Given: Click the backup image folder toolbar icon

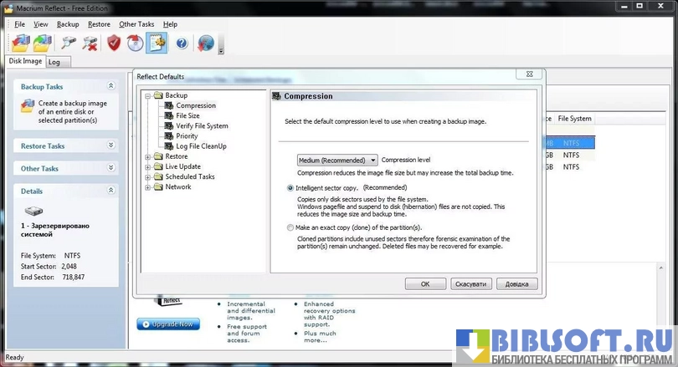Looking at the screenshot, I should pos(21,43).
